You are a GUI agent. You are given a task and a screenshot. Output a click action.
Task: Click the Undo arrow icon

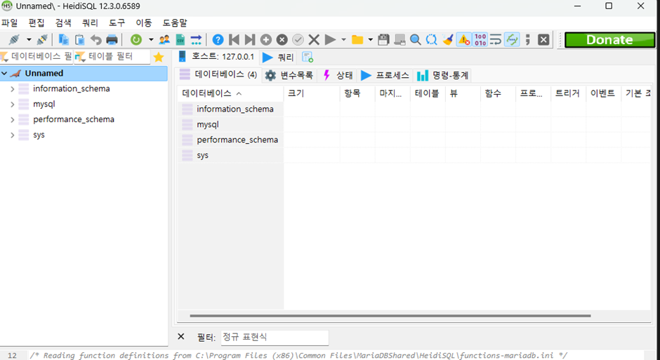pyautogui.click(x=96, y=39)
